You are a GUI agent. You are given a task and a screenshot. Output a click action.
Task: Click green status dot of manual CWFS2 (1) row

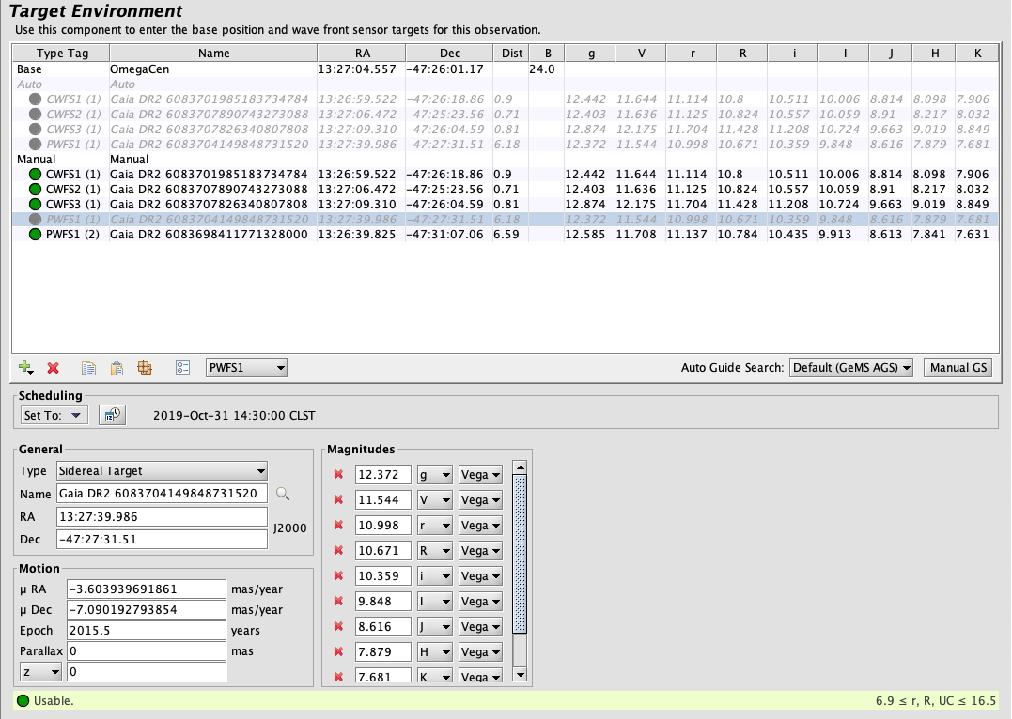[36, 190]
